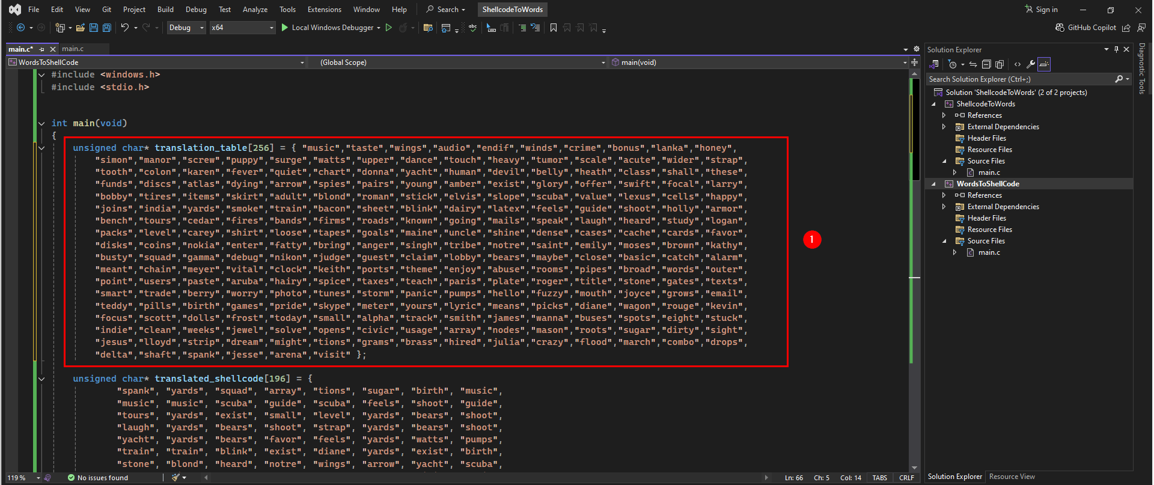Navigate backward using the toolbar back arrow
Screen dimensions: 1154x485
pos(20,28)
